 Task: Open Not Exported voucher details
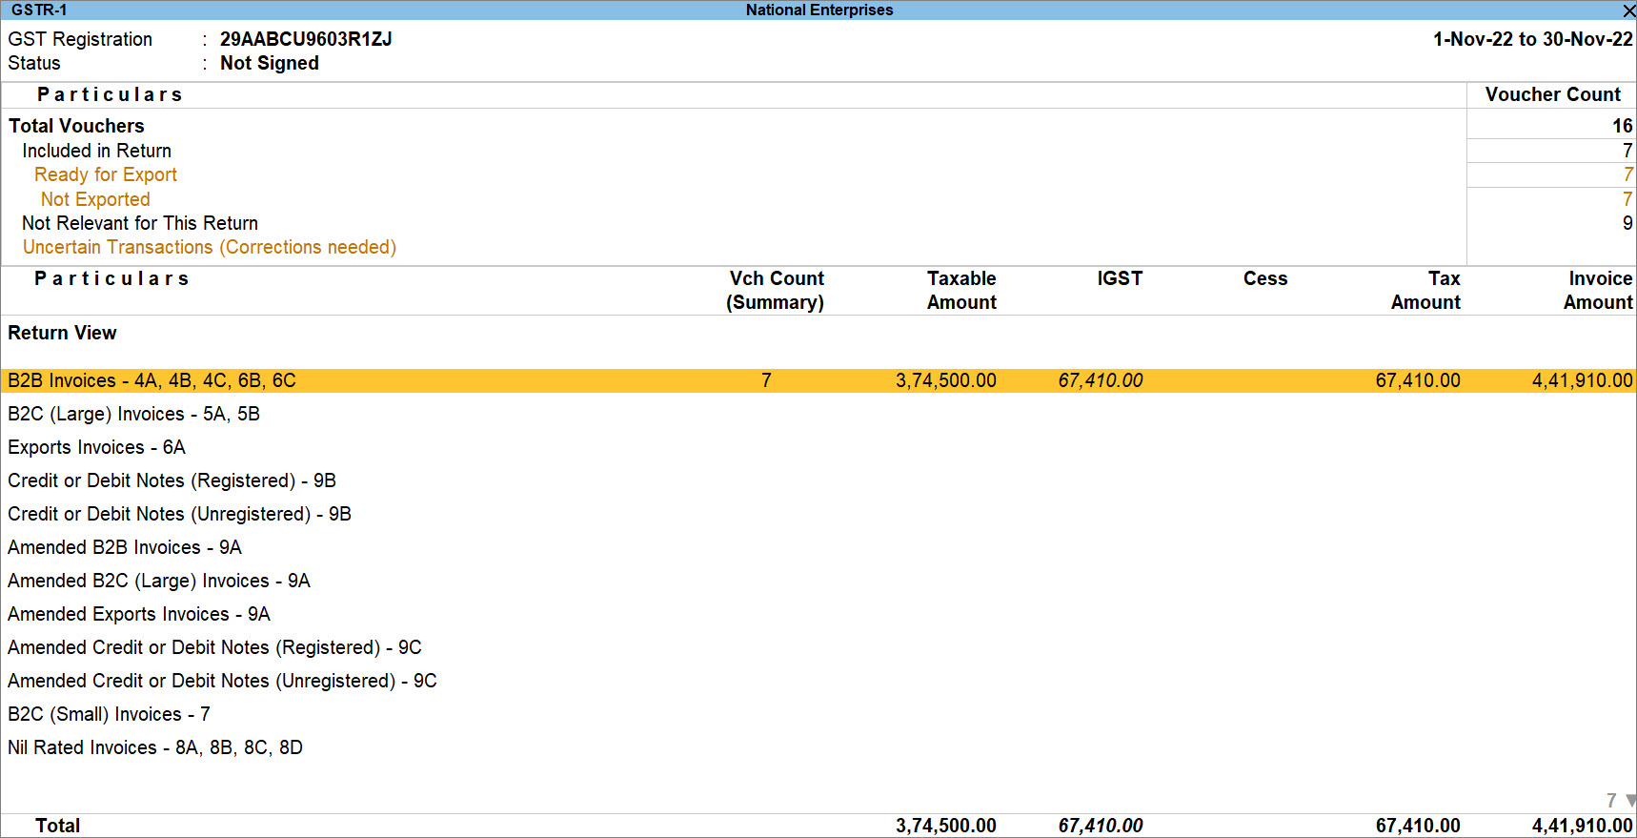[818, 199]
